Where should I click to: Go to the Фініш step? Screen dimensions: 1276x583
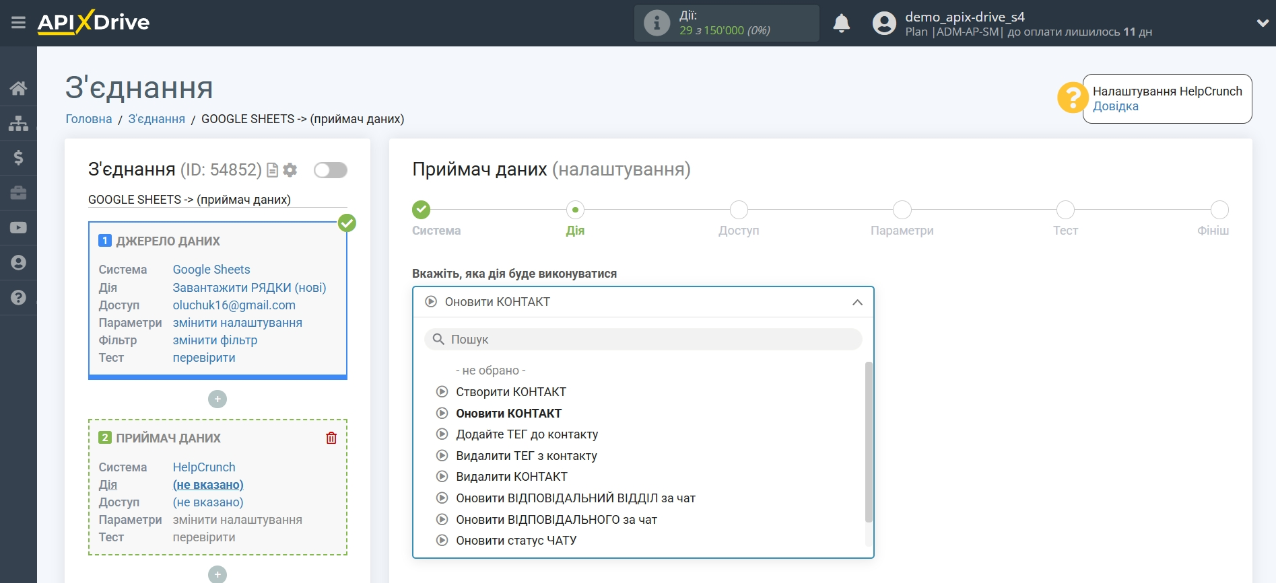[1219, 210]
